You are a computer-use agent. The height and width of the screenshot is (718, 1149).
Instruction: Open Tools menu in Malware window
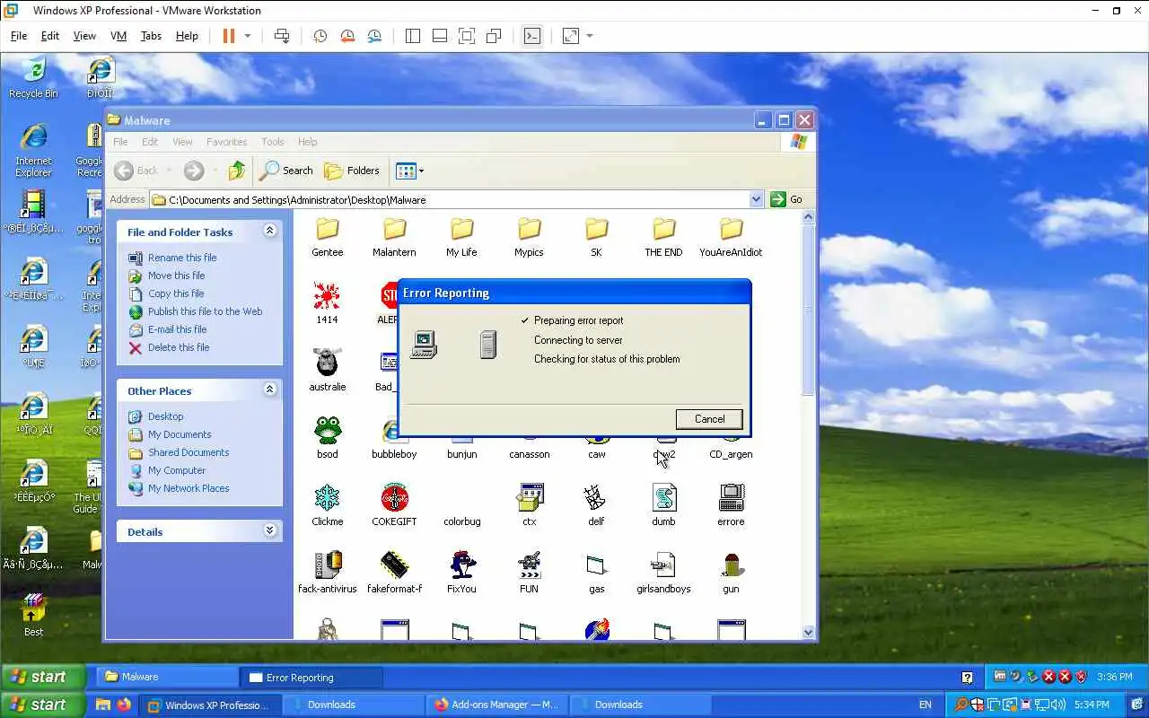(x=273, y=142)
